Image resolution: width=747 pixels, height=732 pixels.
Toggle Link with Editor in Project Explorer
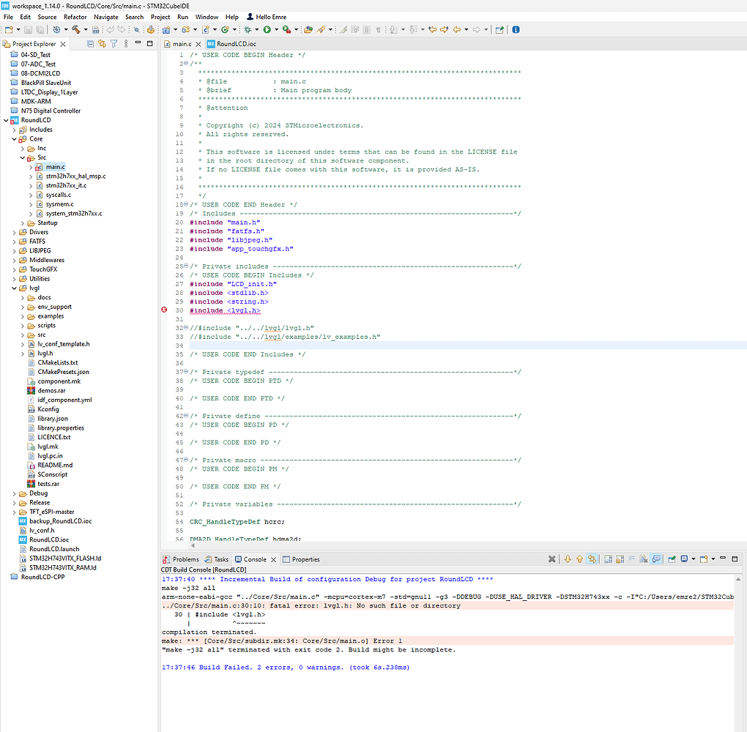[x=102, y=43]
